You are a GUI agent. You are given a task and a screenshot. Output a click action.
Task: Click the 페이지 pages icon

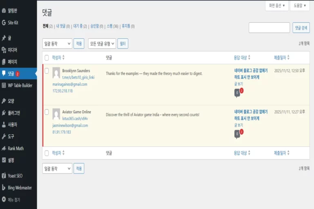click(4, 62)
